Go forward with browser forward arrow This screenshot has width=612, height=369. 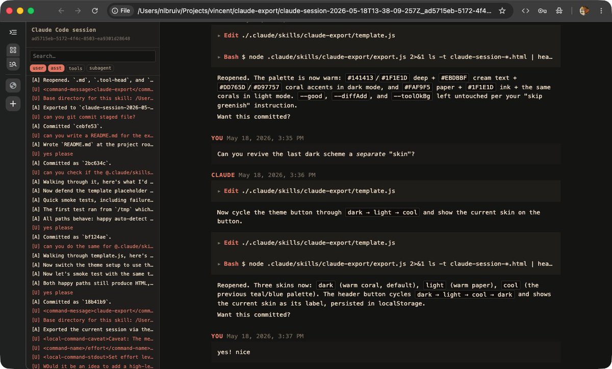pyautogui.click(x=78, y=11)
